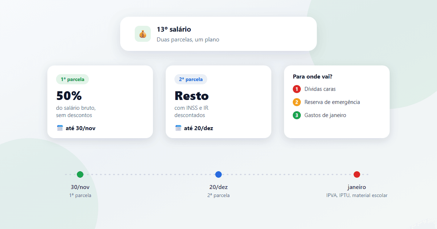Click the até 30/nov deadline text
Viewport: 437px width, 229px height.
80,128
